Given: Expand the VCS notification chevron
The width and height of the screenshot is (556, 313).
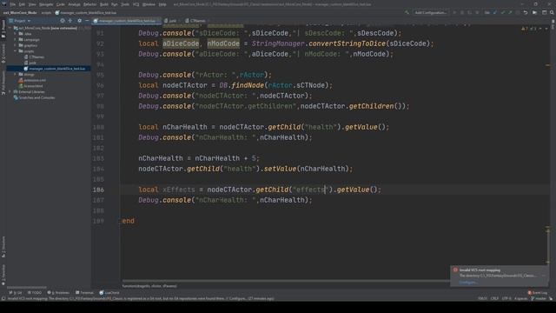Looking at the screenshot, I should point(544,276).
